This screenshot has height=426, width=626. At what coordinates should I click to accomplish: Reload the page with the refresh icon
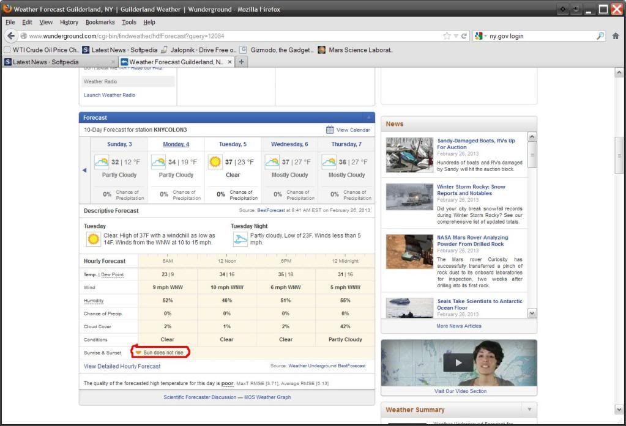pos(464,36)
